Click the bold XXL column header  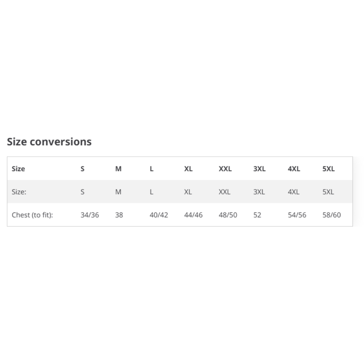[x=225, y=169]
